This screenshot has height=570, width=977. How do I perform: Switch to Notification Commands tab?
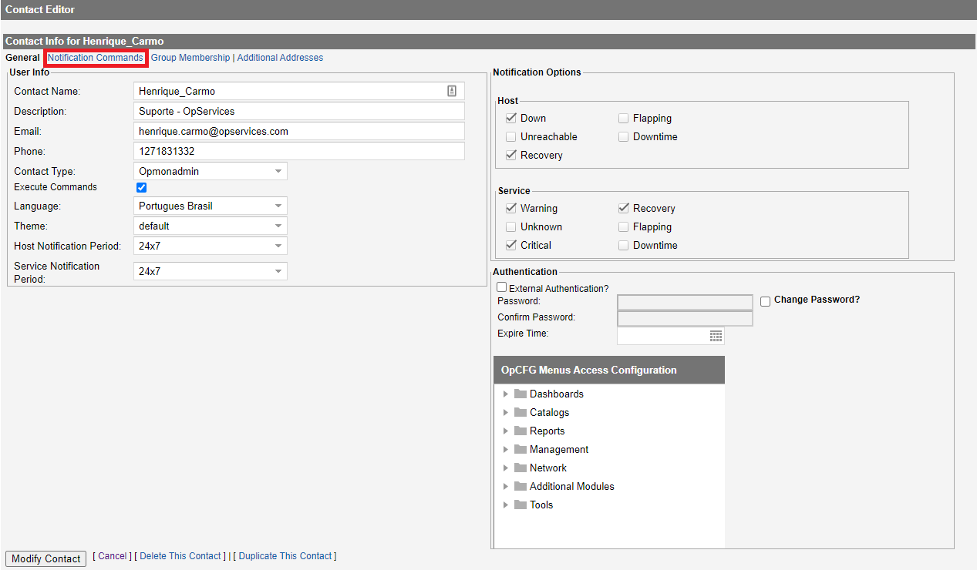point(96,58)
